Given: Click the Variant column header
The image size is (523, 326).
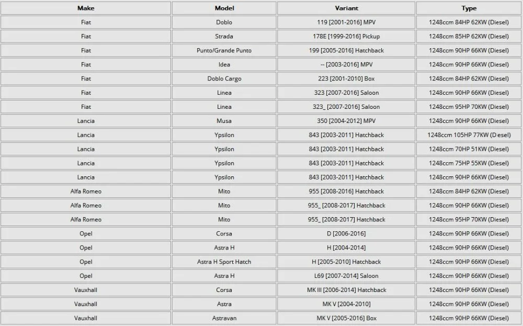Looking at the screenshot, I should (x=346, y=8).
